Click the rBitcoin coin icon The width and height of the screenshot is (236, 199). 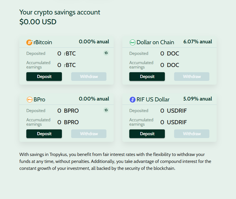click(x=29, y=42)
